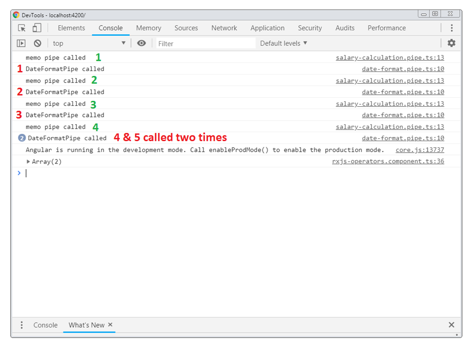
Task: Toggle the device toolbar icon
Action: [x=36, y=28]
